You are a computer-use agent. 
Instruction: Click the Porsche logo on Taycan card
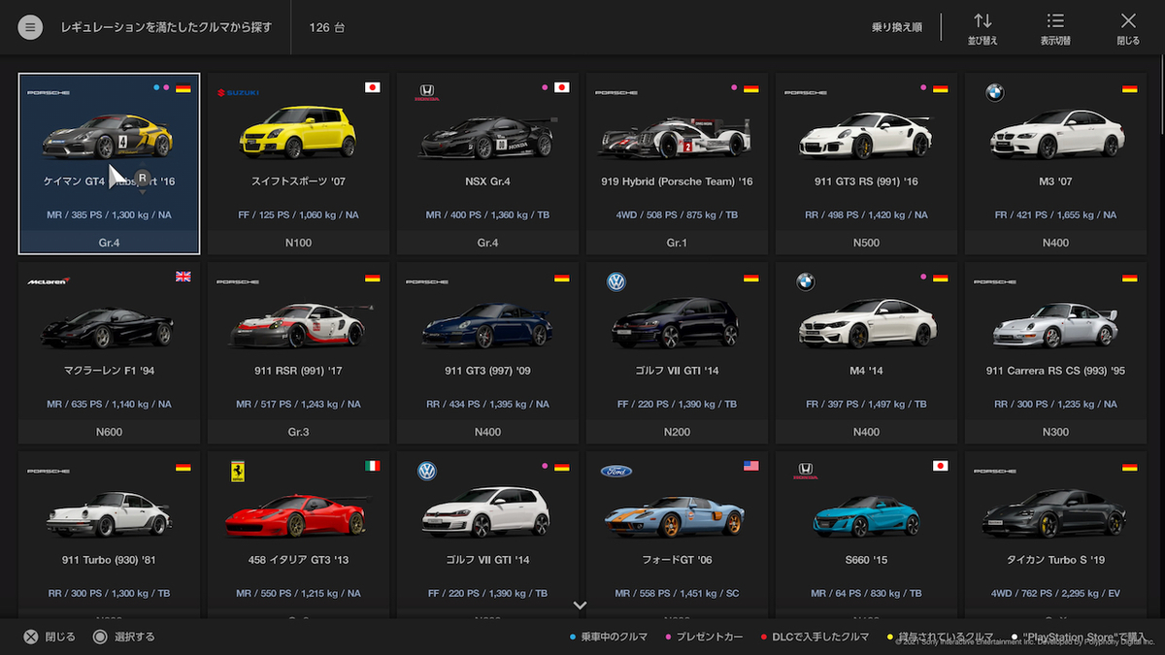click(x=994, y=471)
